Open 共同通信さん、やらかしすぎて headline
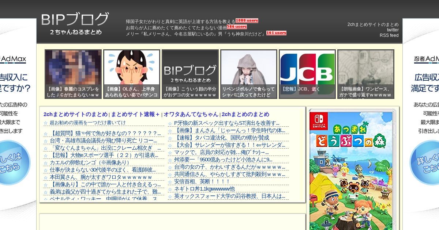This screenshot has height=230, width=439. [x=230, y=174]
